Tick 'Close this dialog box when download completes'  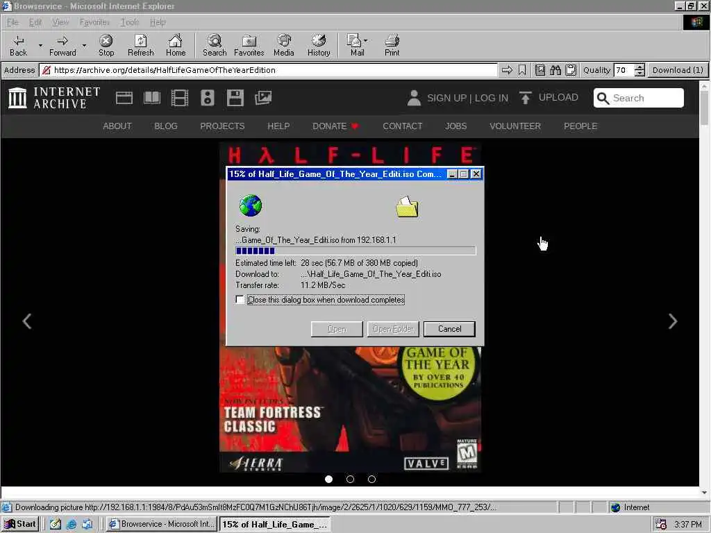pyautogui.click(x=240, y=300)
